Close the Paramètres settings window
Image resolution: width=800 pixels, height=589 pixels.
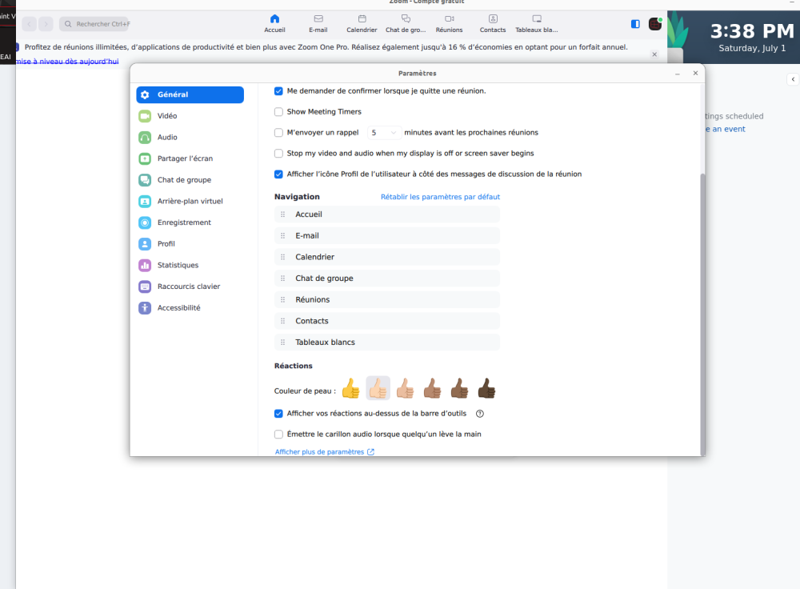pos(695,74)
